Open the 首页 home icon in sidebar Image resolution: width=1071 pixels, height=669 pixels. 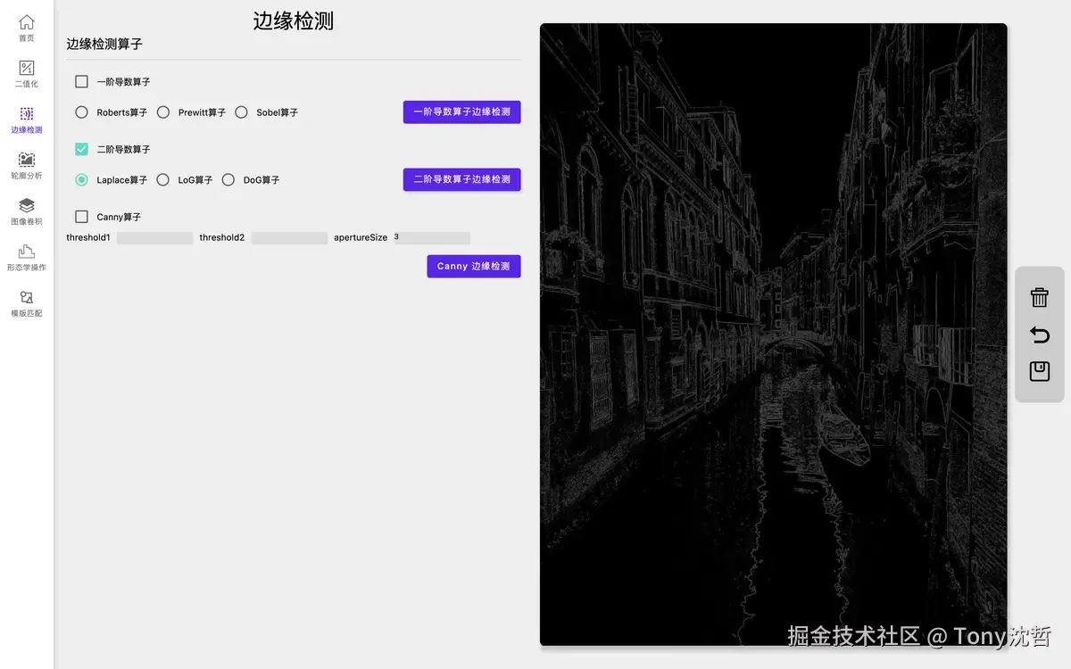click(26, 27)
